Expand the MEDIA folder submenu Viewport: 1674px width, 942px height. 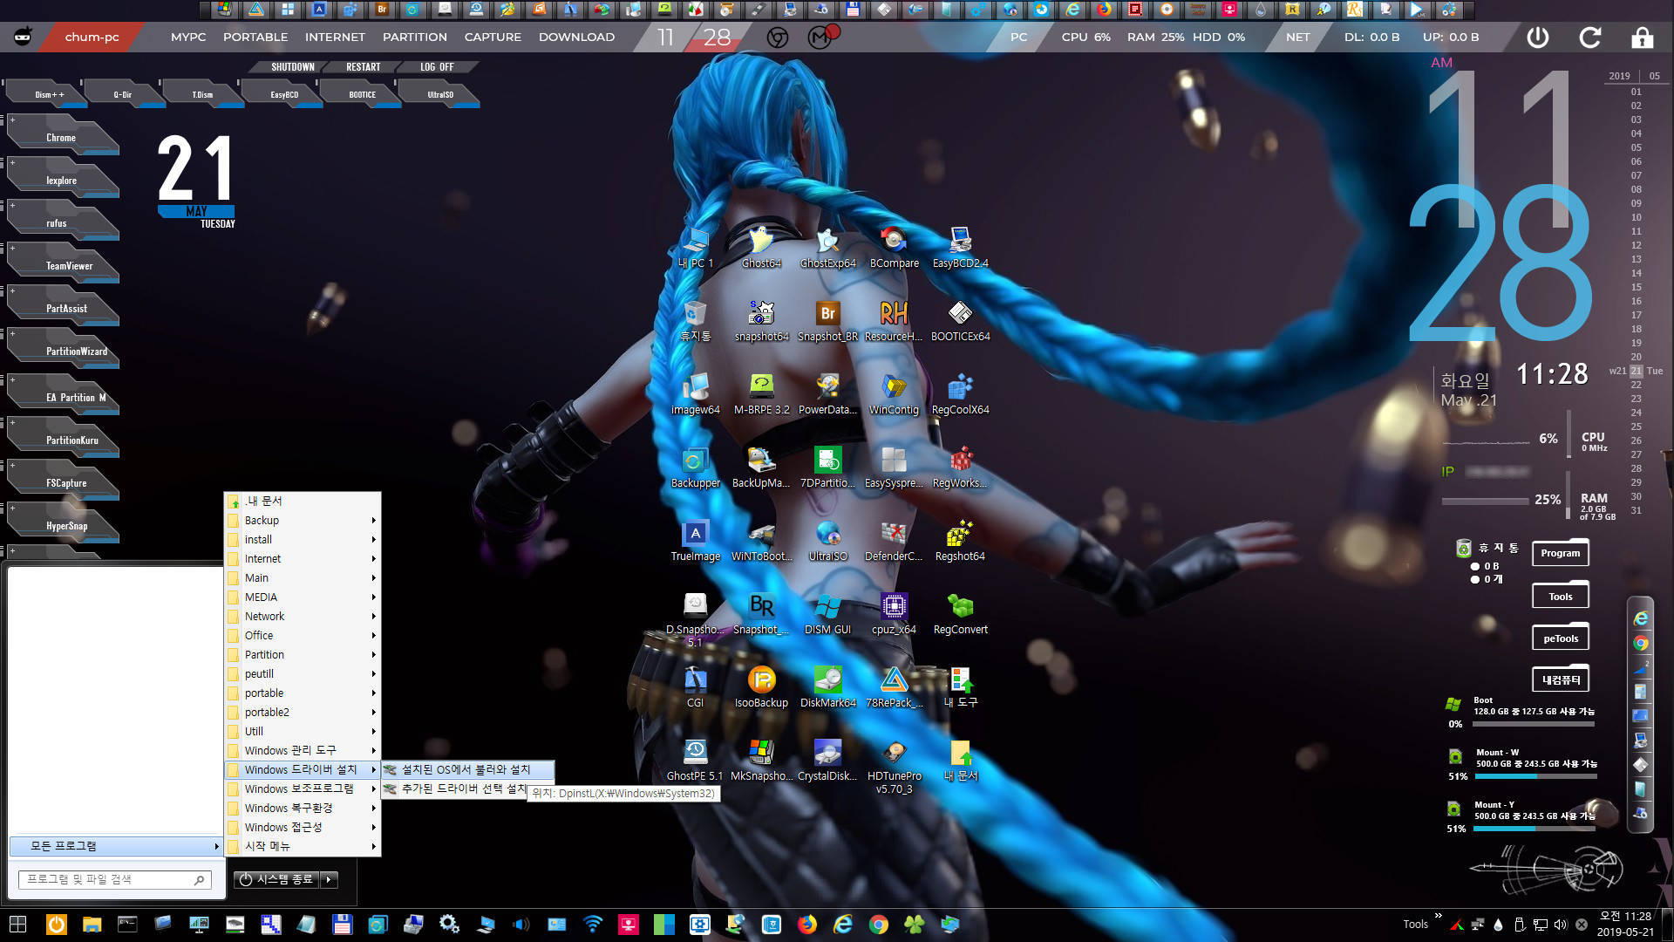[x=303, y=597]
